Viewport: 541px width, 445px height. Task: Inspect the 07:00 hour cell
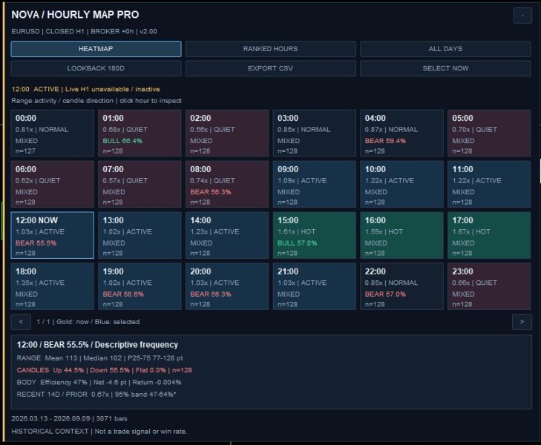[140, 185]
